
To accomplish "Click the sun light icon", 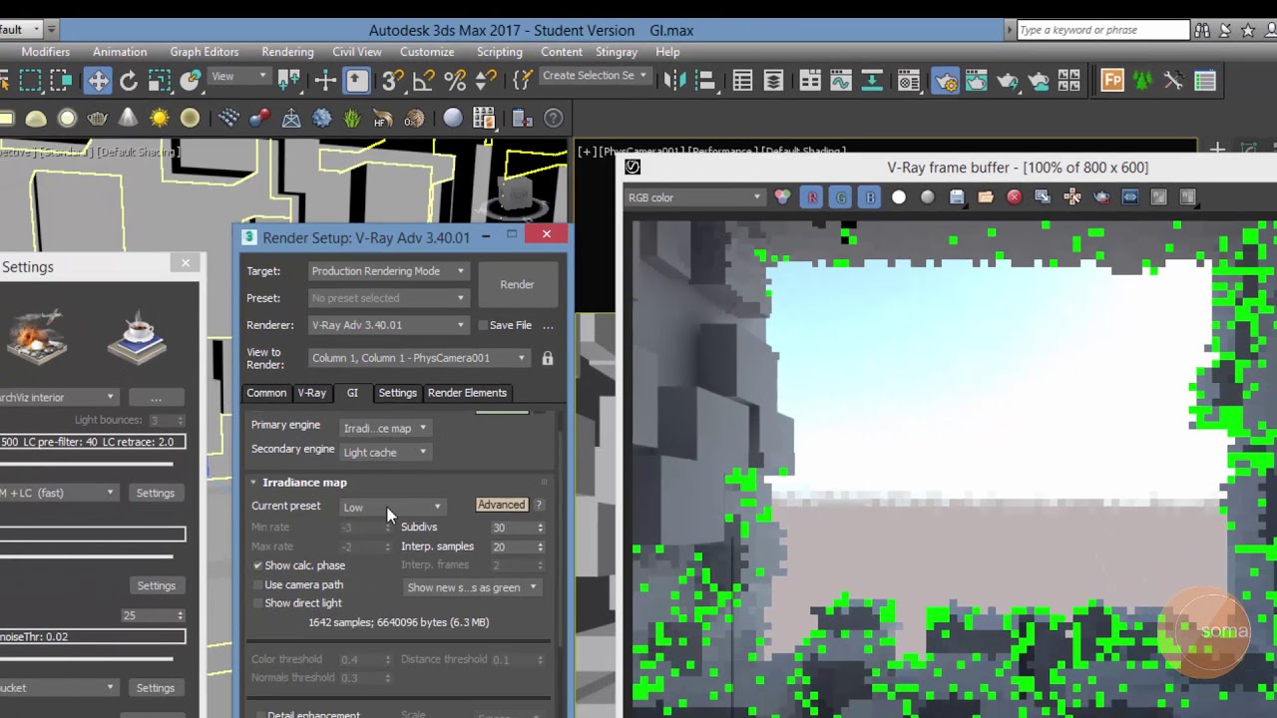I will tap(160, 119).
